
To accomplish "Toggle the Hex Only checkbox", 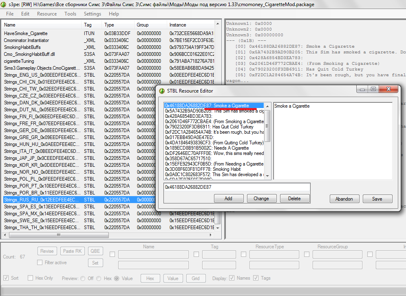I will (x=31, y=278).
